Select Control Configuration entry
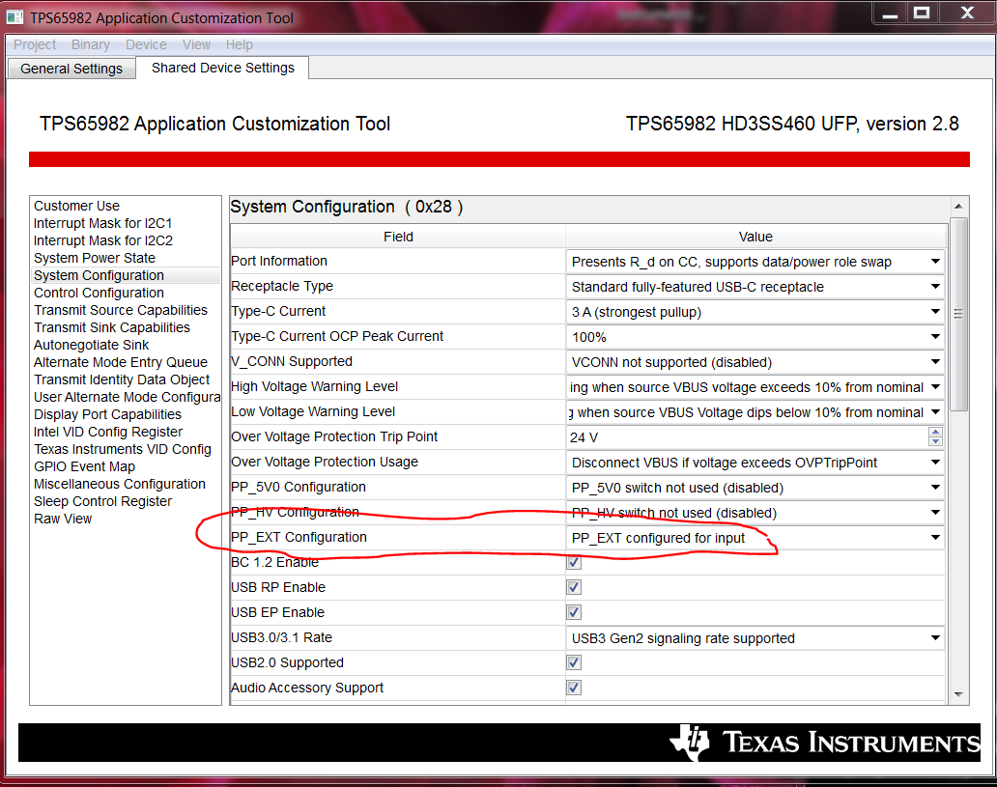This screenshot has height=787, width=997. tap(99, 293)
